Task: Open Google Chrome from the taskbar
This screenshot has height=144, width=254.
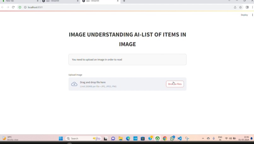Action: (x=165, y=139)
